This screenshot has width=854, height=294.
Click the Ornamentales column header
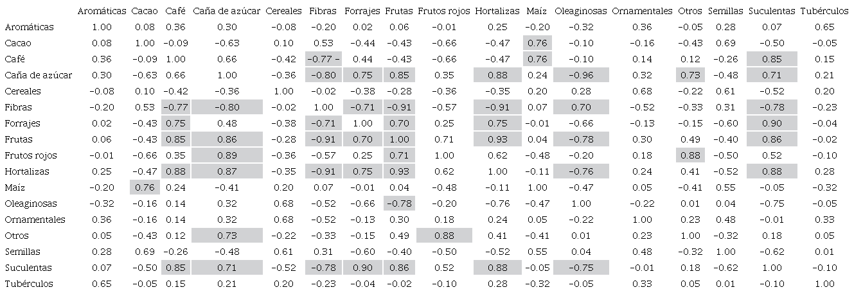[641, 11]
